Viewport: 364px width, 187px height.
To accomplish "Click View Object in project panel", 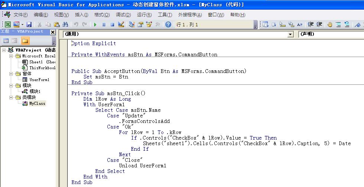I will click(x=14, y=41).
